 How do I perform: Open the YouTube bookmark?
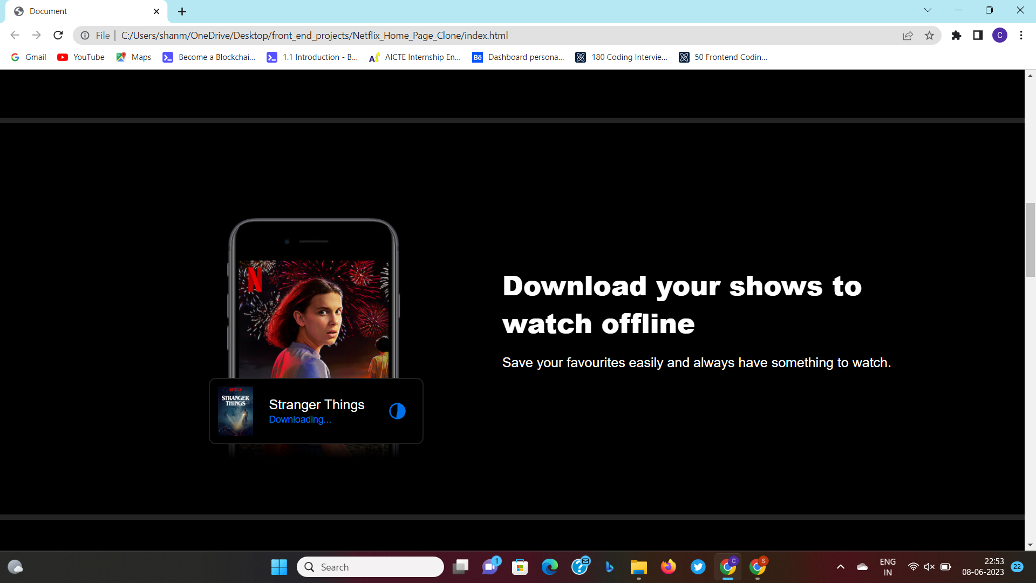(81, 57)
